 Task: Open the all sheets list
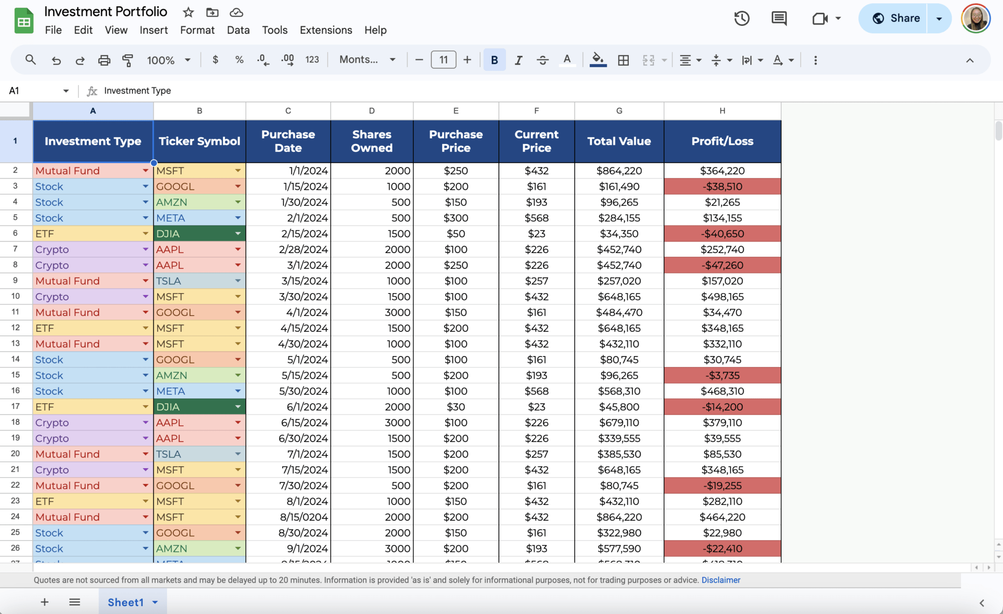74,602
